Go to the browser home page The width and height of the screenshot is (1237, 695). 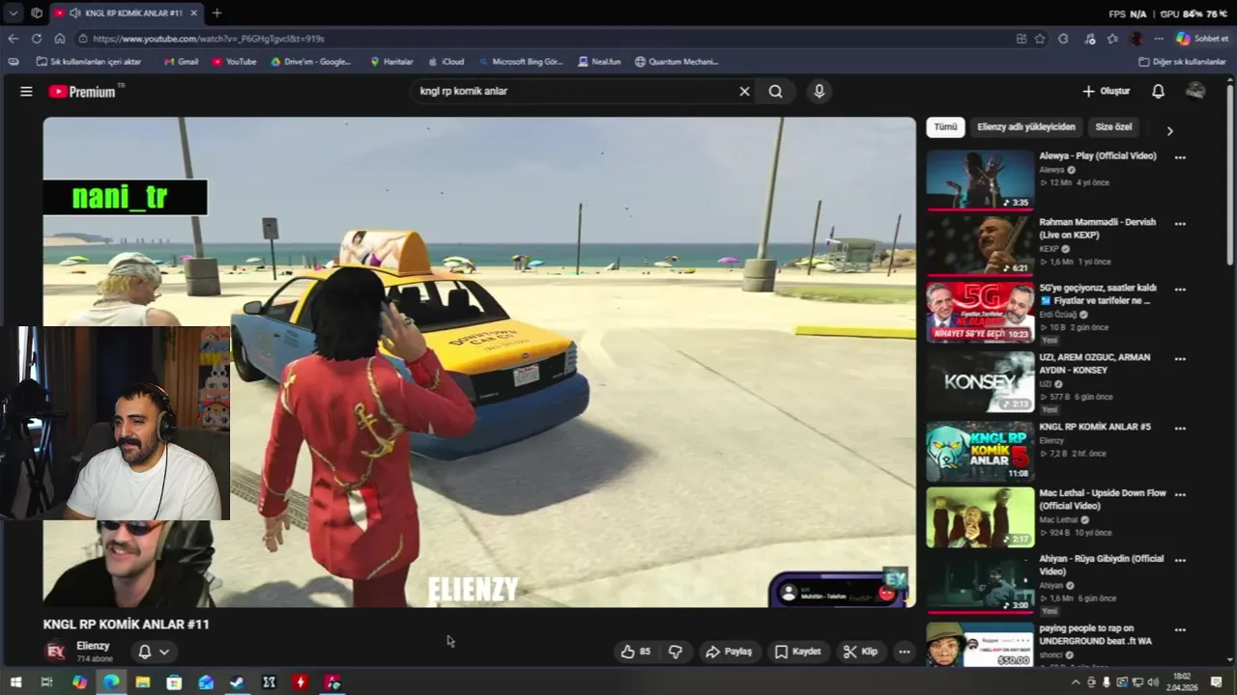click(59, 39)
